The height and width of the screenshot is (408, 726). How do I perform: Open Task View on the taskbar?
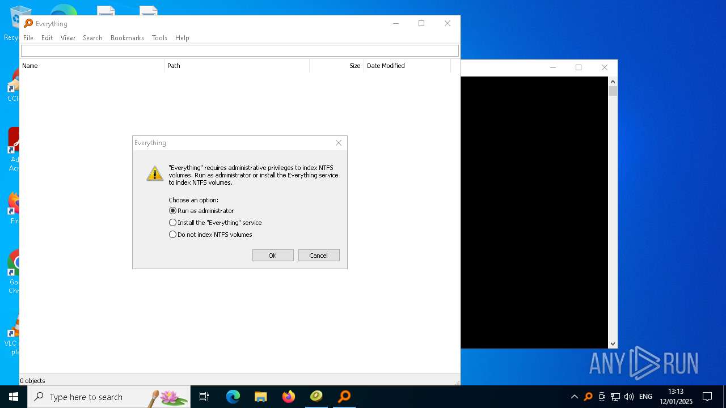point(204,397)
